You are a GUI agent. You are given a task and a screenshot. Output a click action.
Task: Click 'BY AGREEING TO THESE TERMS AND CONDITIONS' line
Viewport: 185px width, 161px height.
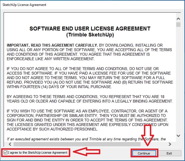click(x=86, y=97)
